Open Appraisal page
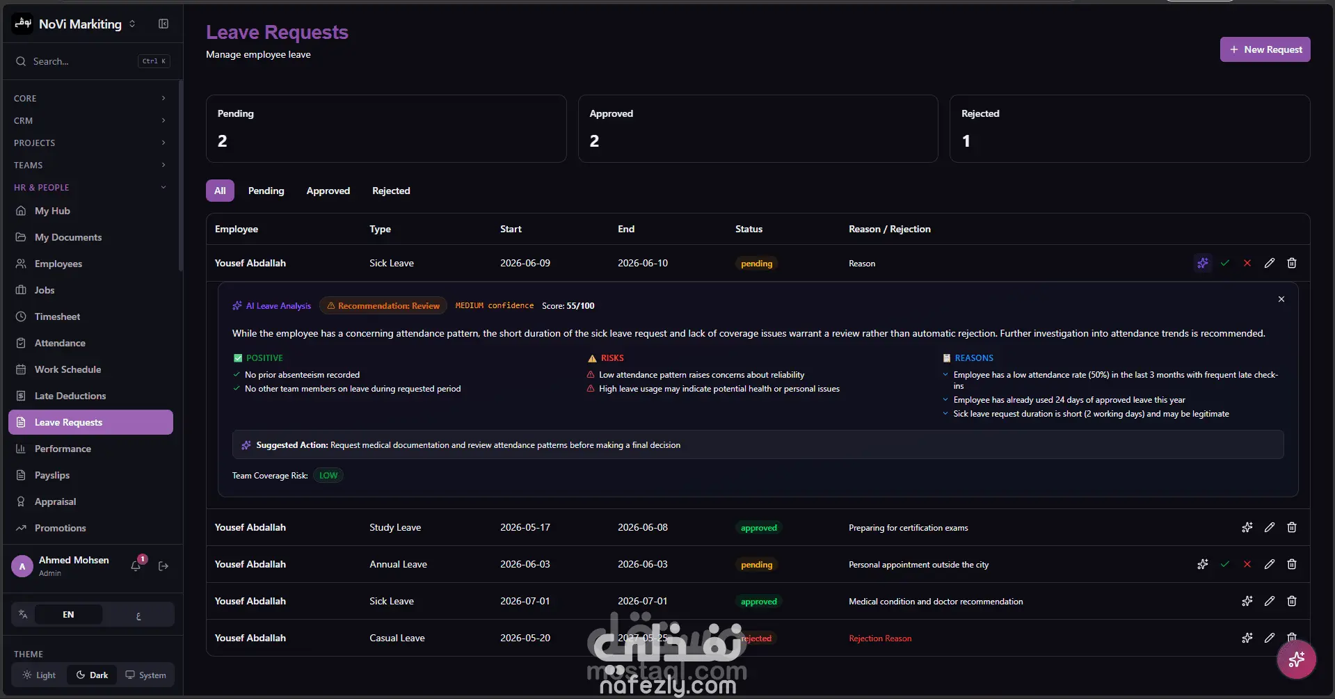 click(x=90, y=501)
